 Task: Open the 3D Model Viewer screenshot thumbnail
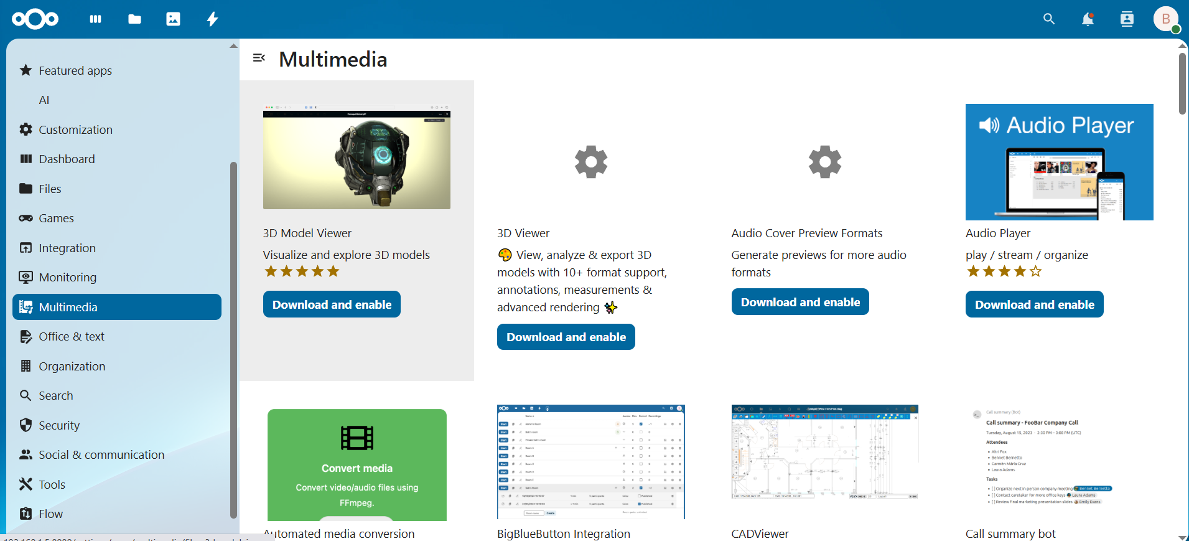pyautogui.click(x=357, y=156)
